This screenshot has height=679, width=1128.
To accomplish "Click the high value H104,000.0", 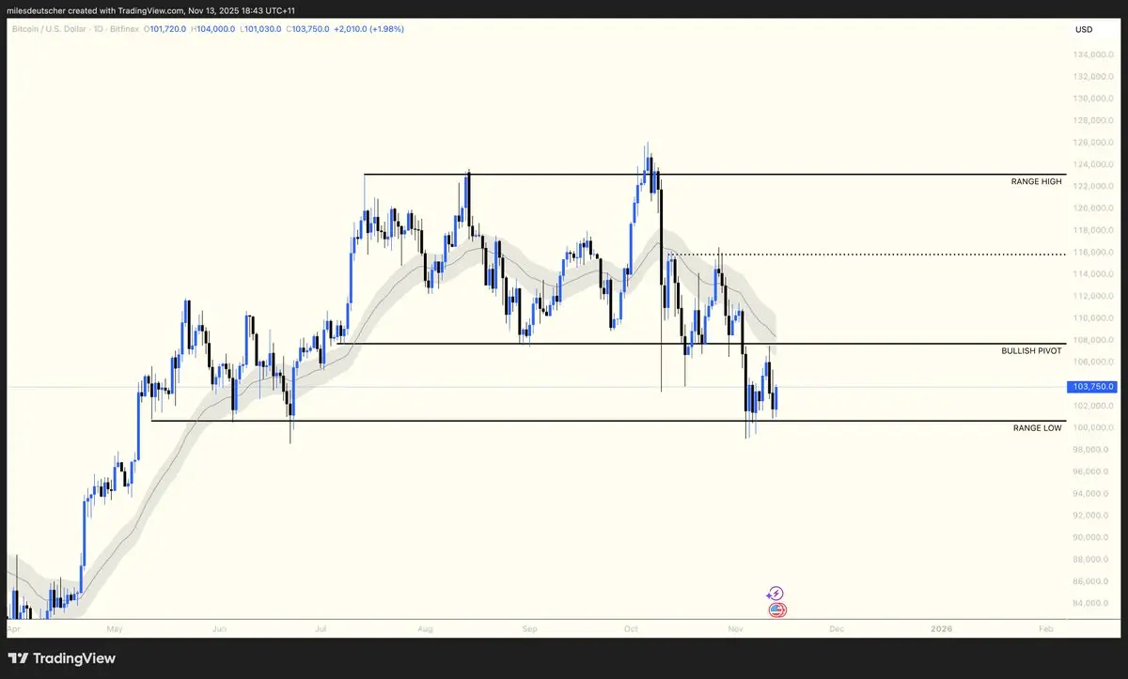I will pos(212,30).
